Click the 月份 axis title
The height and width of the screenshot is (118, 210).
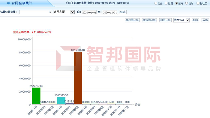(137, 105)
